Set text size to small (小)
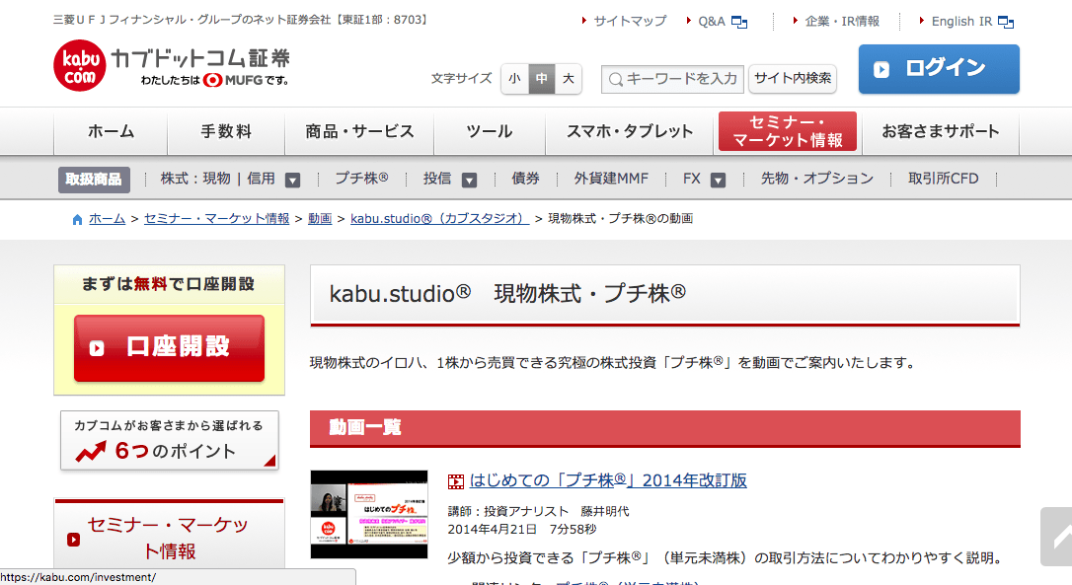1072x585 pixels. (x=514, y=79)
